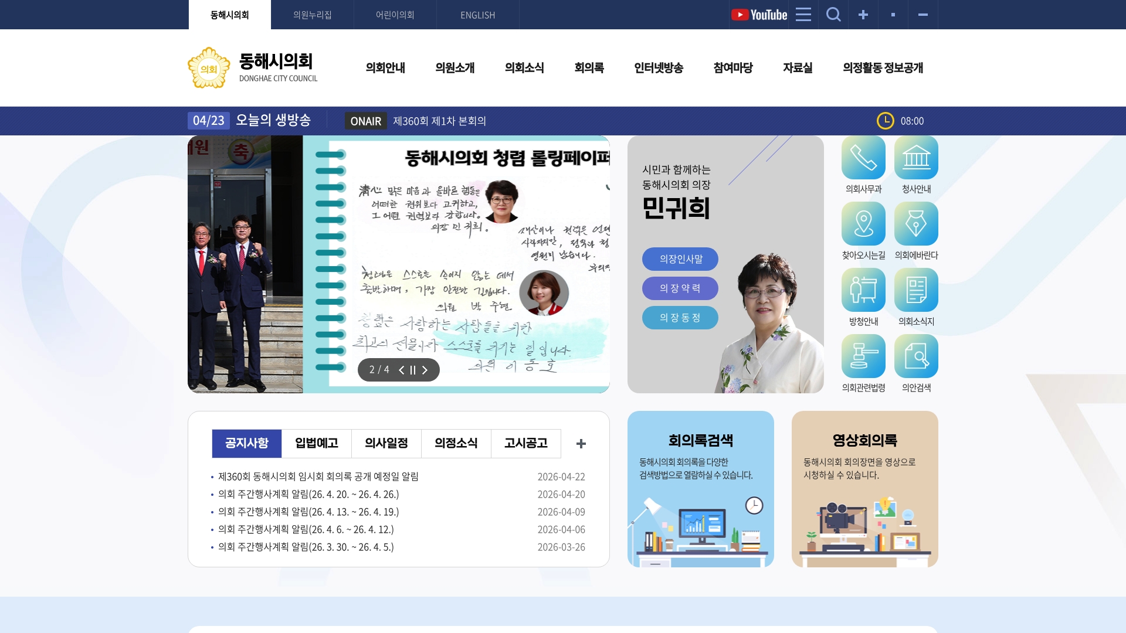Open notice 주간행사계획 알림 26. 4. 20. ~ 26. 4. 26.
This screenshot has height=633, width=1126.
coord(308,494)
